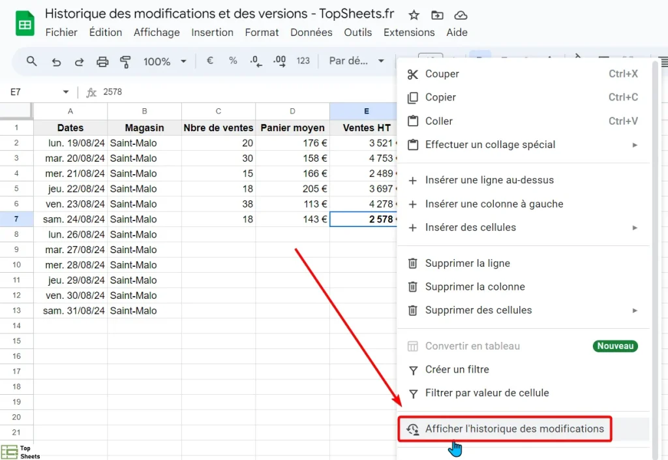Screen dimensions: 668x460
Task: Click the trash icon beside Supprimer la ligne
Action: 412,264
